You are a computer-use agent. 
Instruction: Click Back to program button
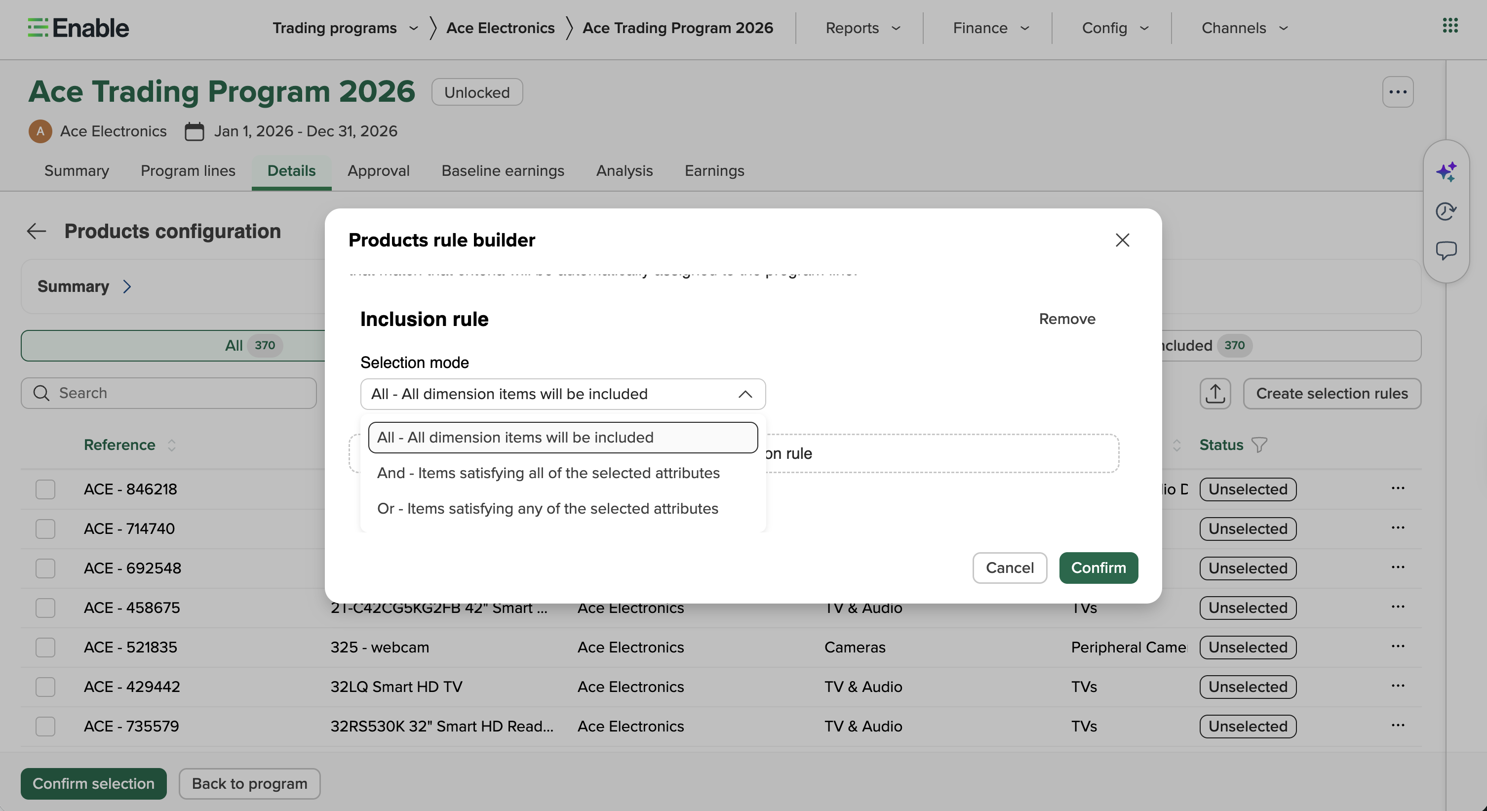coord(249,784)
